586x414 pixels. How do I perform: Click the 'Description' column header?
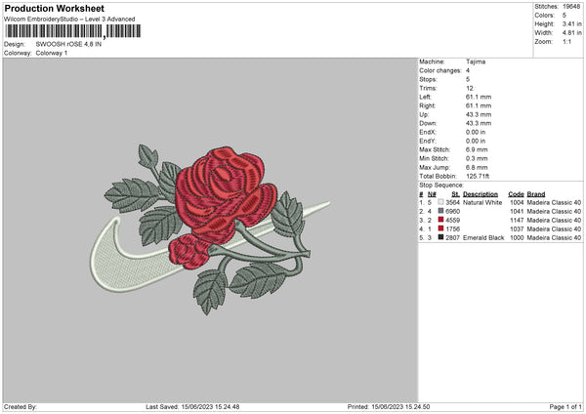pos(481,194)
